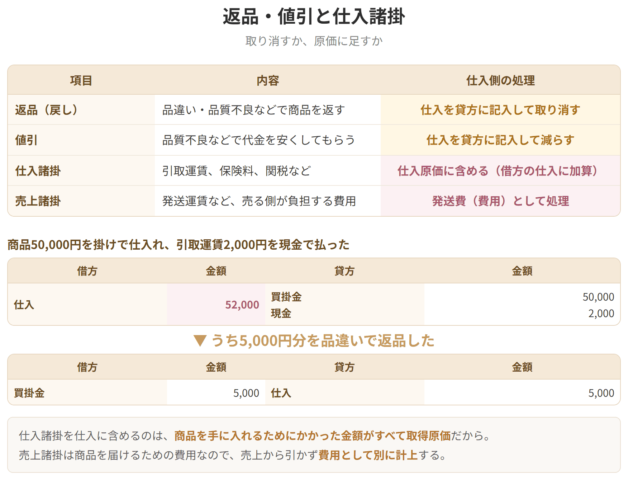
Task: Click the 現金 credit account
Action: [281, 313]
